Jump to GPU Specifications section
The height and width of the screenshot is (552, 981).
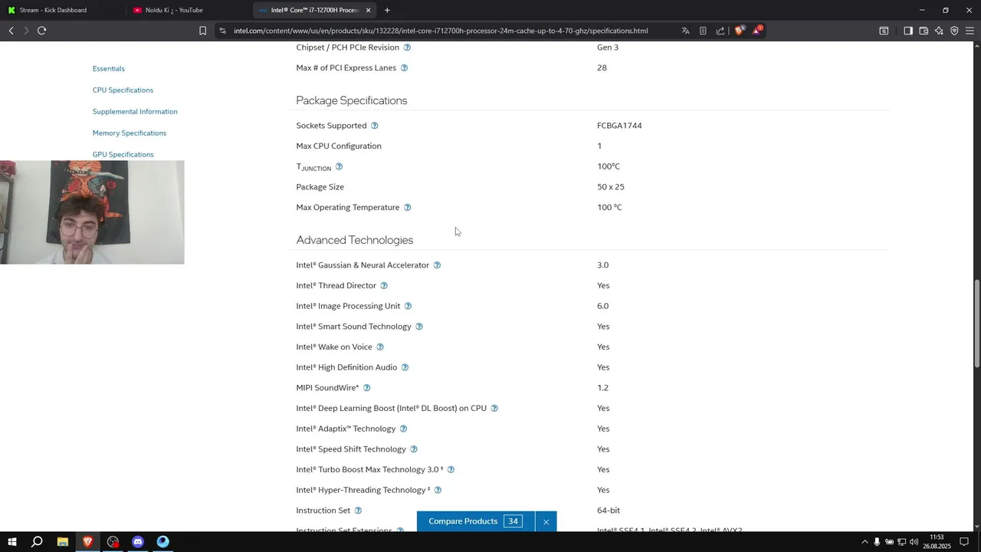coord(123,155)
